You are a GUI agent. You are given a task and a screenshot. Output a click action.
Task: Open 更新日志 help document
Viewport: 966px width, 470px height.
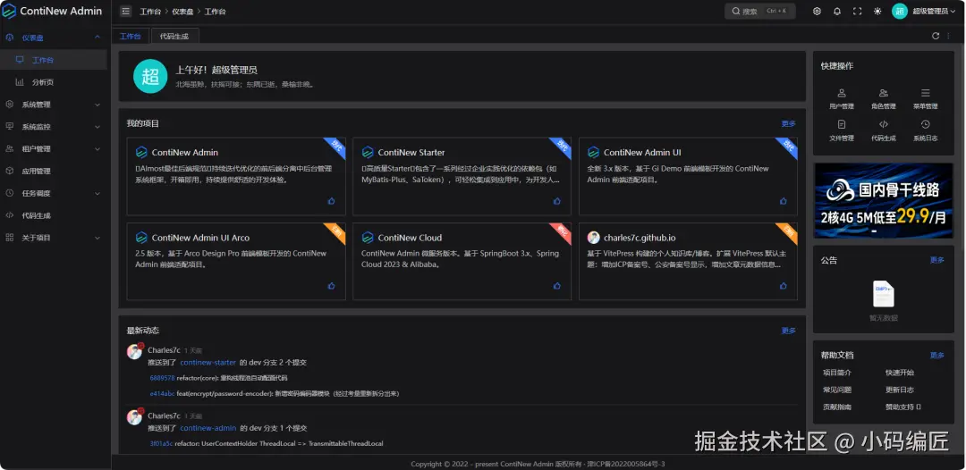click(x=900, y=390)
